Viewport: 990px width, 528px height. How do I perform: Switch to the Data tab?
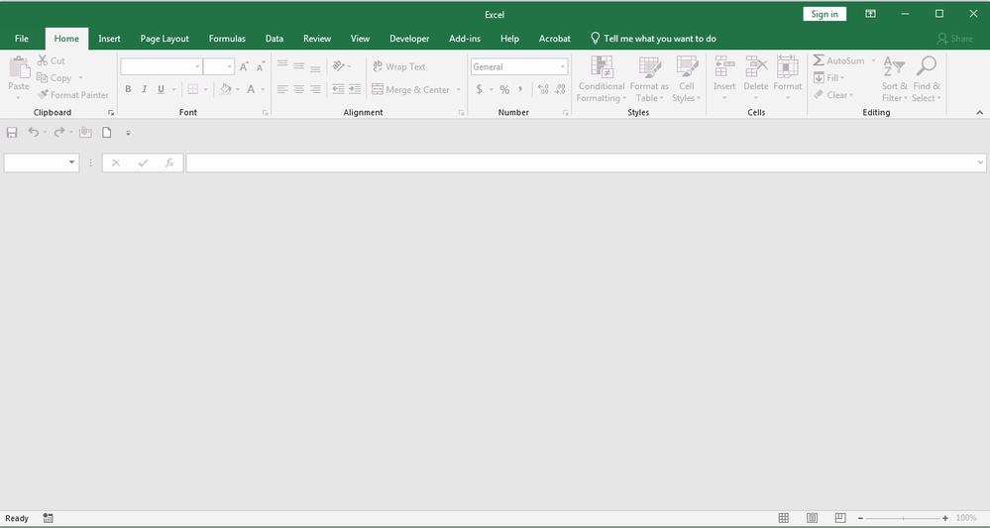click(x=275, y=39)
